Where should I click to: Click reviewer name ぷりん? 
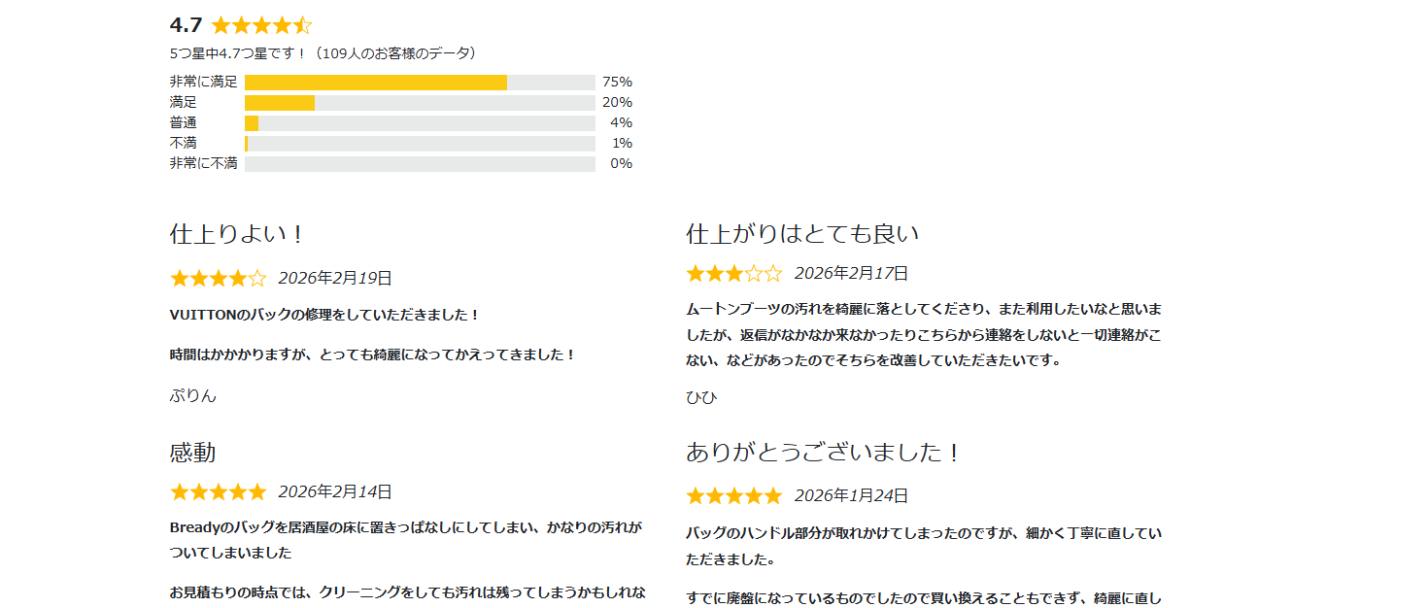(x=192, y=395)
